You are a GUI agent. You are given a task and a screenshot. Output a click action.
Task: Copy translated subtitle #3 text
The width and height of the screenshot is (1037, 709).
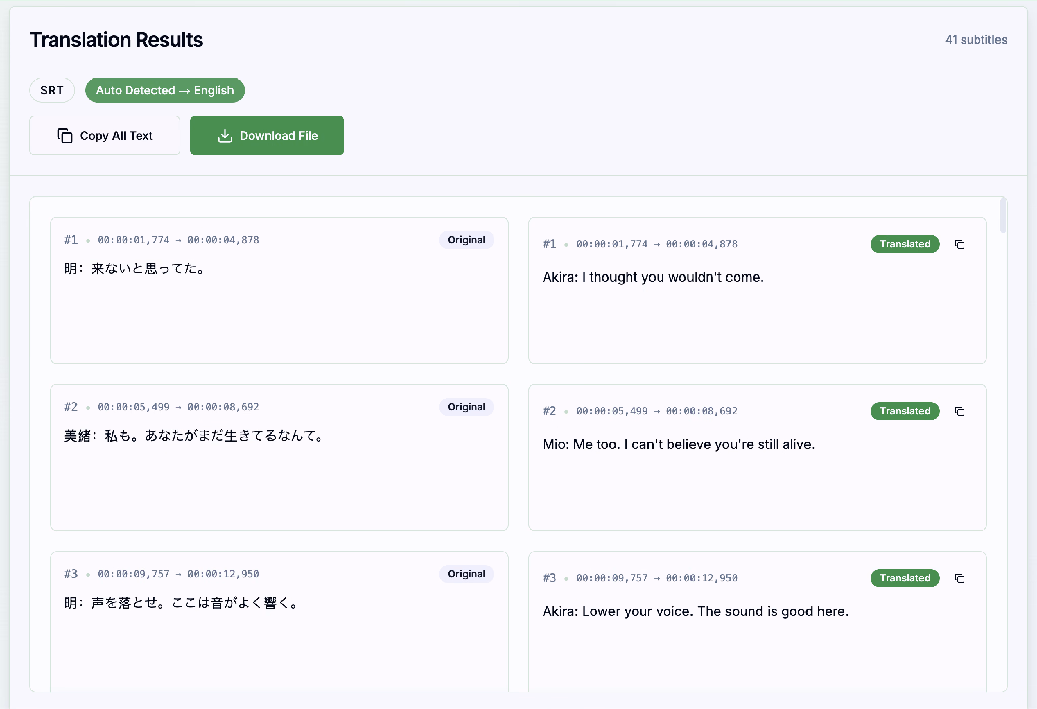pyautogui.click(x=959, y=578)
